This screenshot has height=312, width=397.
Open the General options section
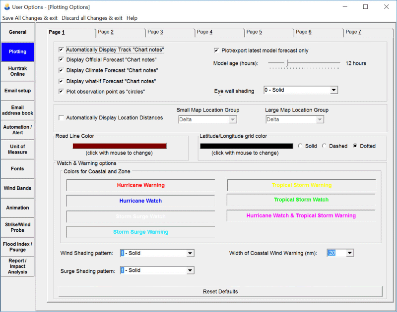tap(17, 32)
